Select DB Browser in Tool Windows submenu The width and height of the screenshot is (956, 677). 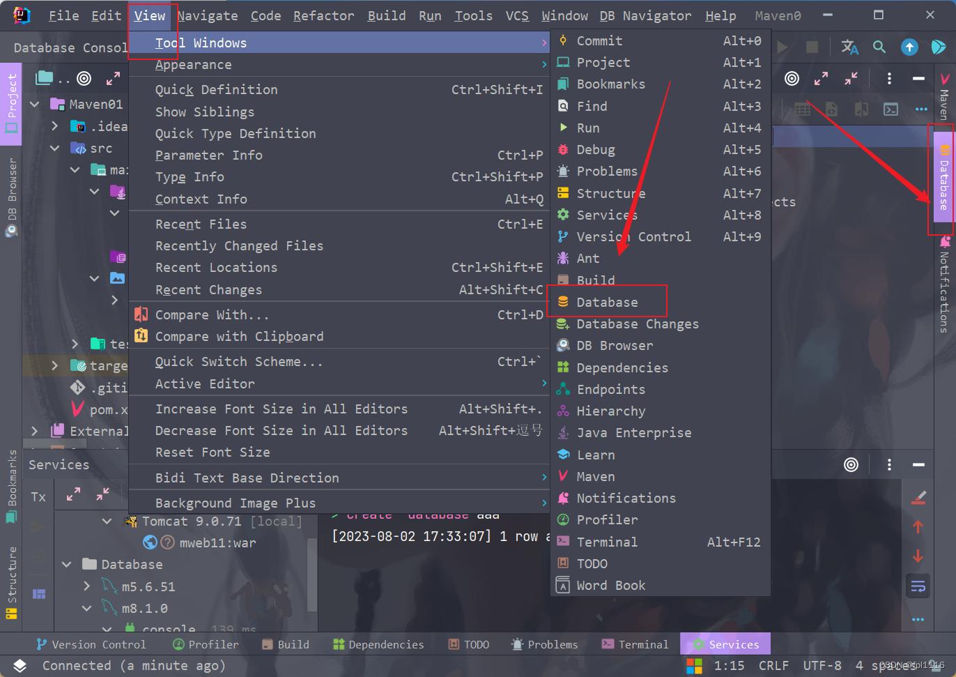click(660, 345)
